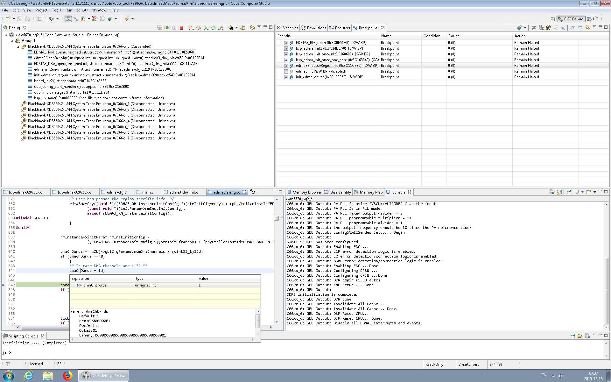The width and height of the screenshot is (611, 382).
Task: Uncheck the EDMA3_RM_open breakpoint checkbox
Action: 286,43
